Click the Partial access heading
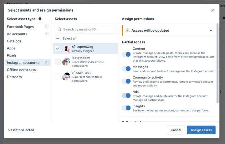This screenshot has width=225, height=144. (133, 42)
